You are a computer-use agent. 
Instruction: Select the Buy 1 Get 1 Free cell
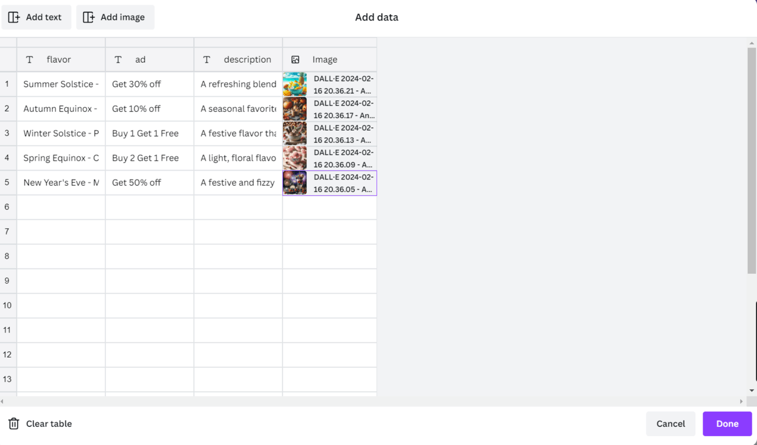tap(149, 133)
